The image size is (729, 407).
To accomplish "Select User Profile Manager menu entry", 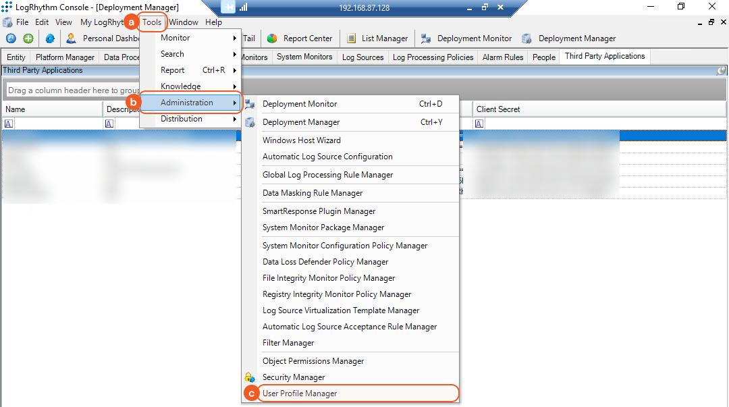I will point(300,394).
